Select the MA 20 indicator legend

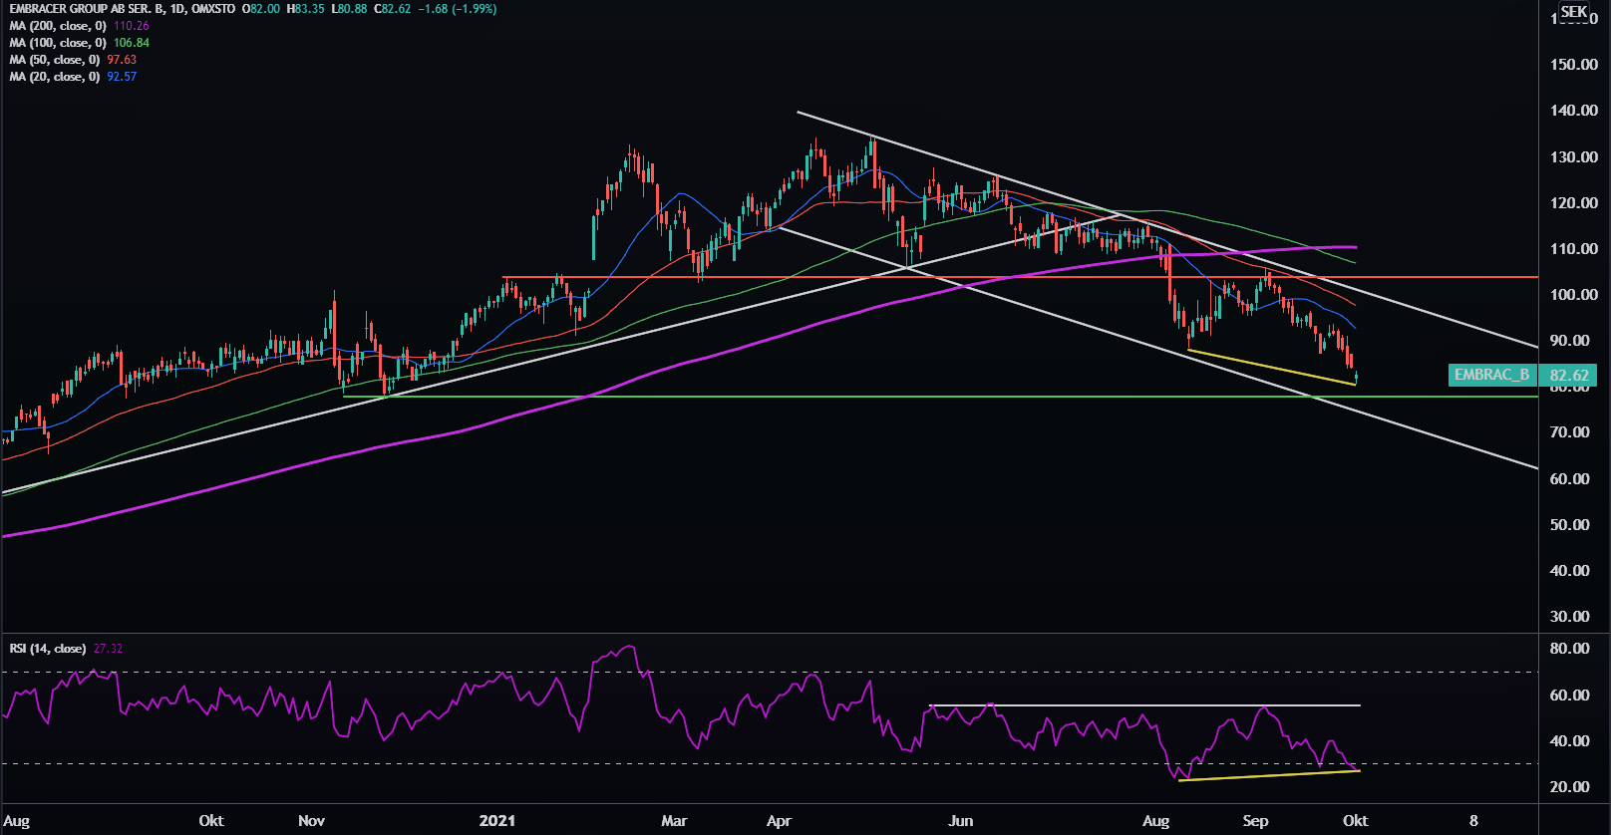click(x=55, y=77)
